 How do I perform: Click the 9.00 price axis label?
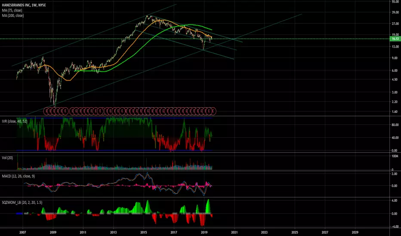(x=395, y=58)
